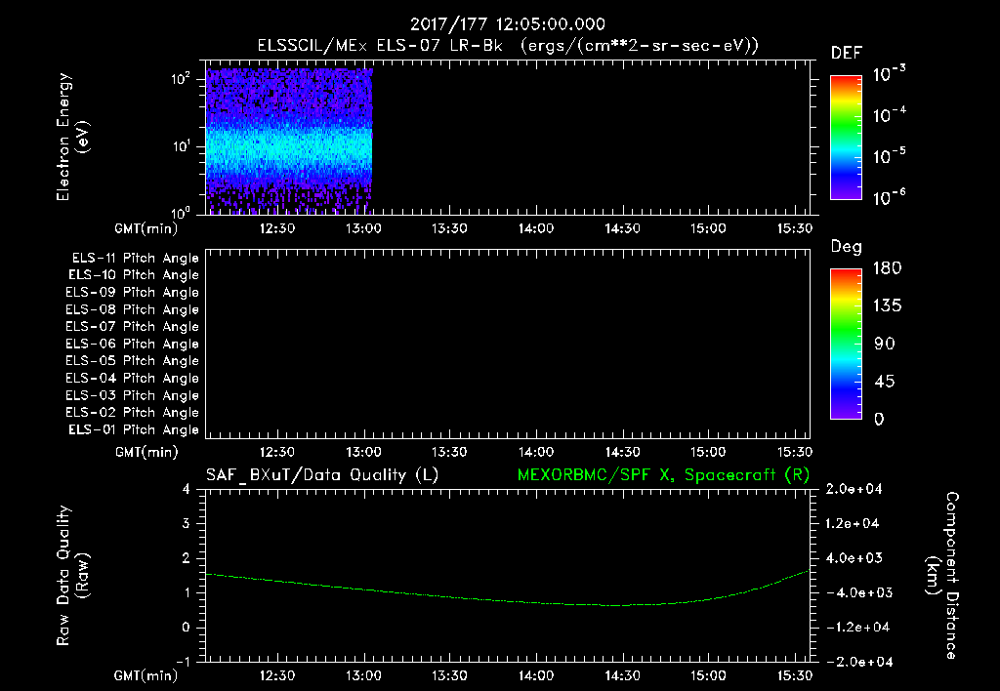Click the 10^-3 value on the DEF scale

click(890, 74)
